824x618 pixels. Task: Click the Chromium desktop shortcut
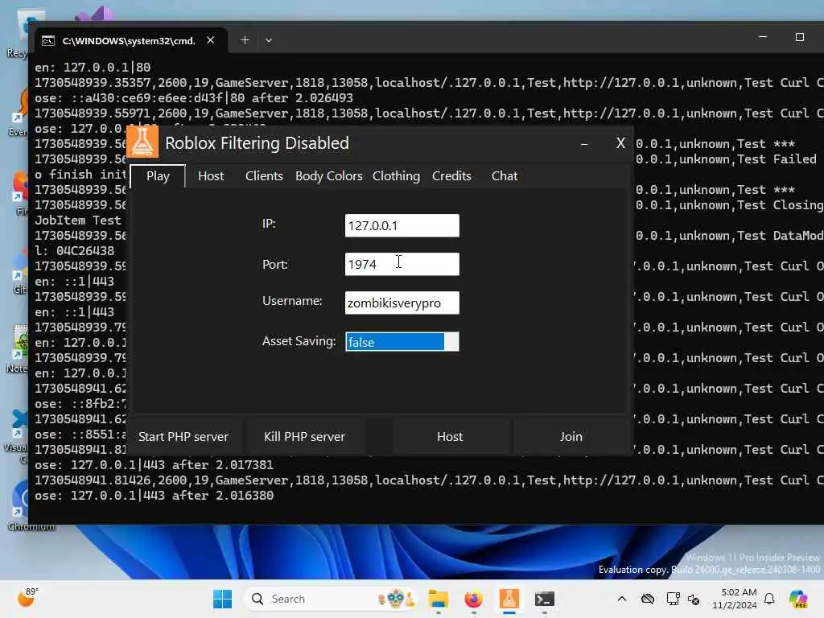click(x=22, y=505)
